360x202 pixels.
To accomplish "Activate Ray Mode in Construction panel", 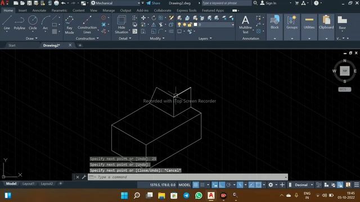I will (69, 25).
